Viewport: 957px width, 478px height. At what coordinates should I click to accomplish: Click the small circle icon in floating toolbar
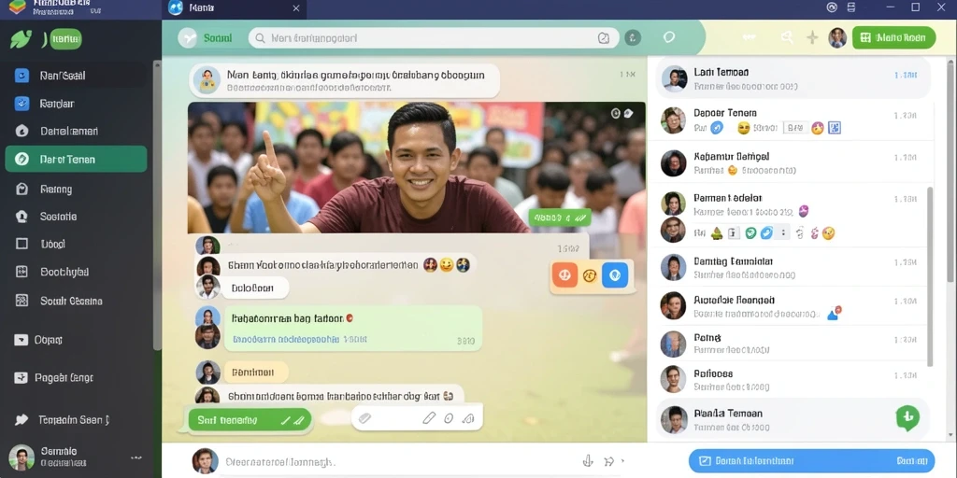449,418
